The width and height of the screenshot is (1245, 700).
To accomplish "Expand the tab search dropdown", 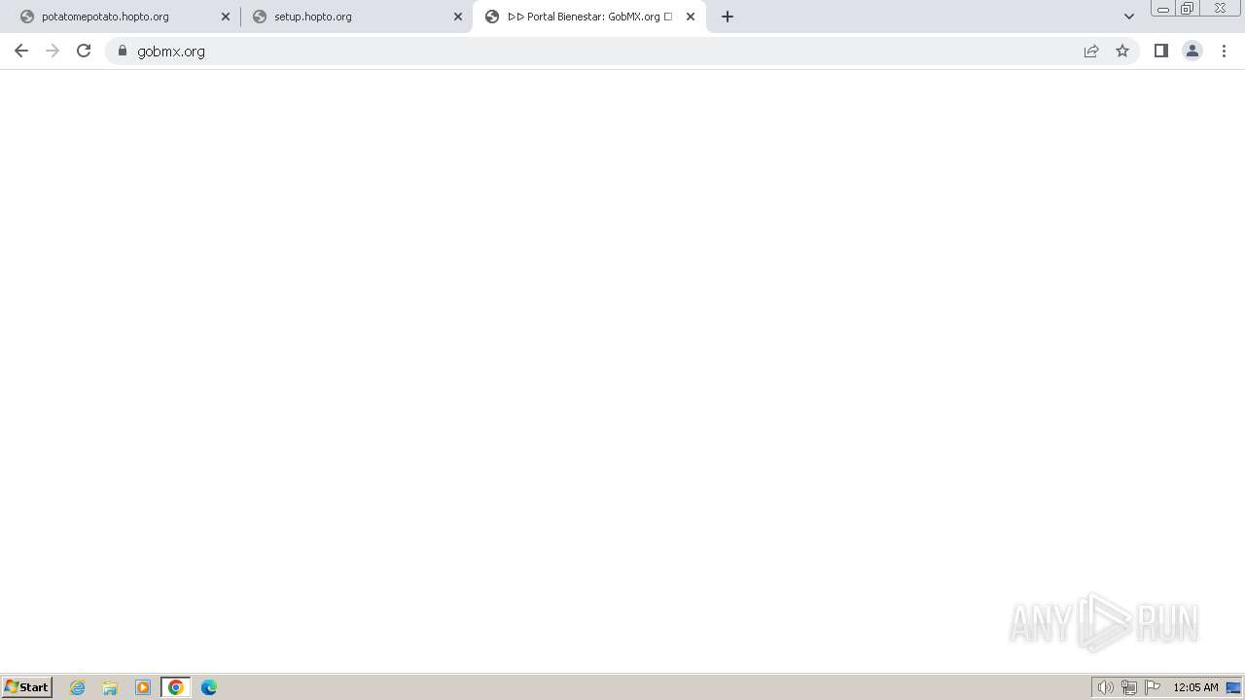I will point(1129,17).
